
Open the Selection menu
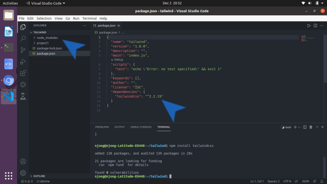44,18
